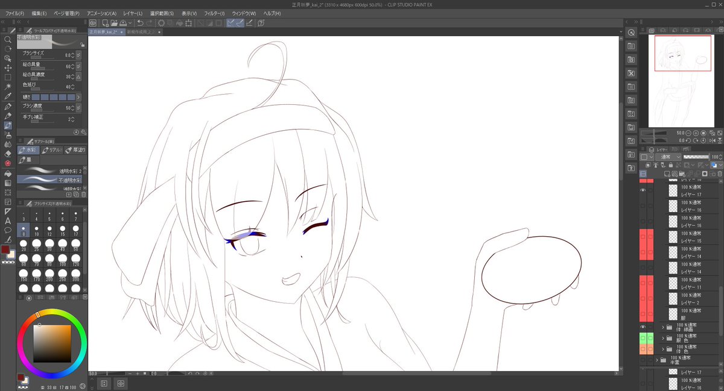Expand the 体 線画 layer folder
Screen dimensions: 724x391
(x=663, y=327)
